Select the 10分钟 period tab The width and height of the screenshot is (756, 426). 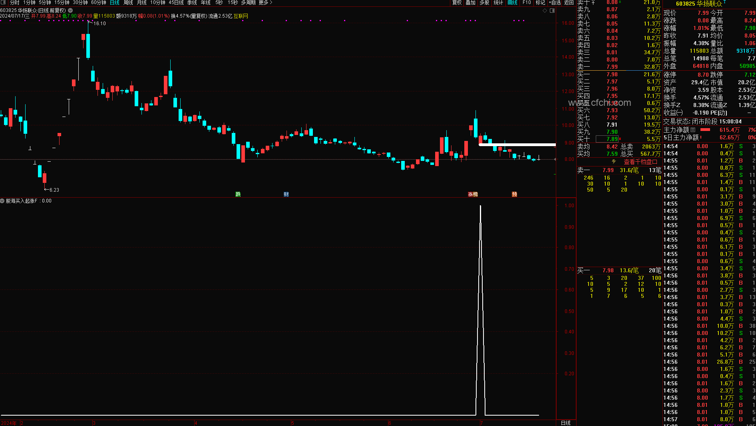click(158, 2)
